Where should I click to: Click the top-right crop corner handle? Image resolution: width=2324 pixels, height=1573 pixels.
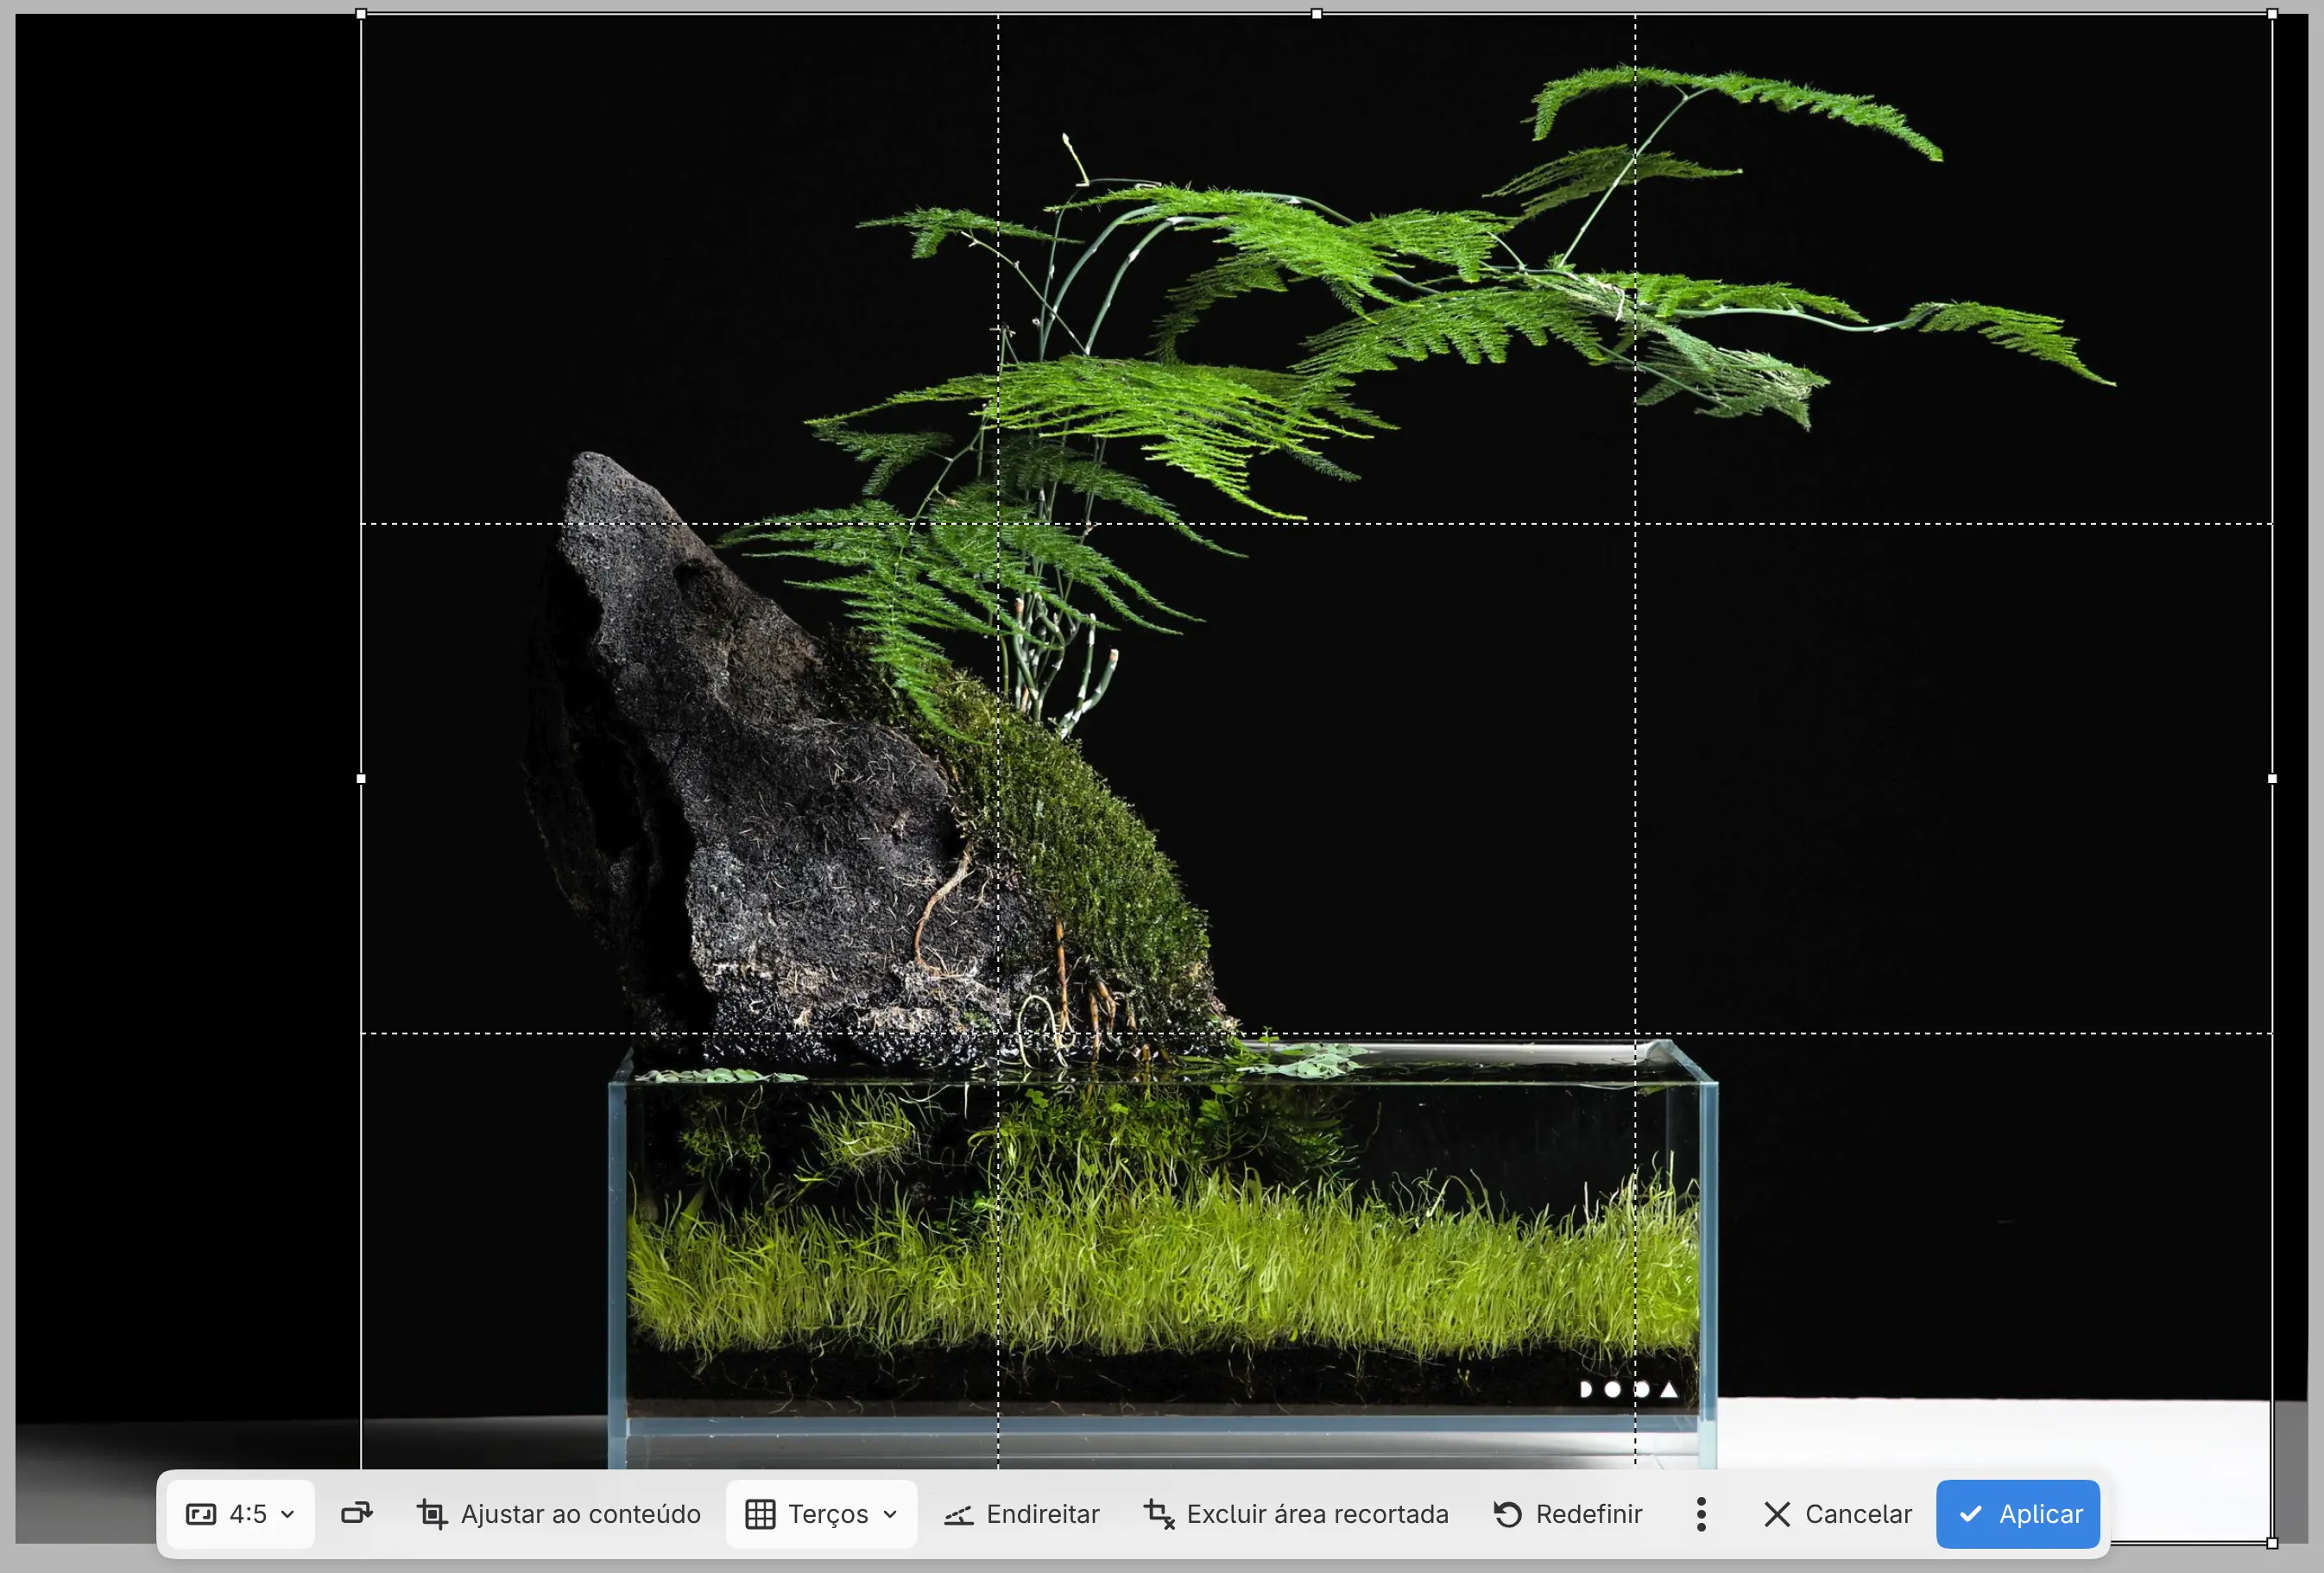coord(2272,14)
